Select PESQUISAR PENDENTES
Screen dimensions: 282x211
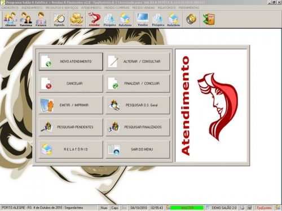coord(71,127)
